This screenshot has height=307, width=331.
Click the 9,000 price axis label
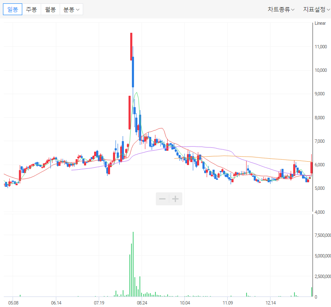[320, 94]
